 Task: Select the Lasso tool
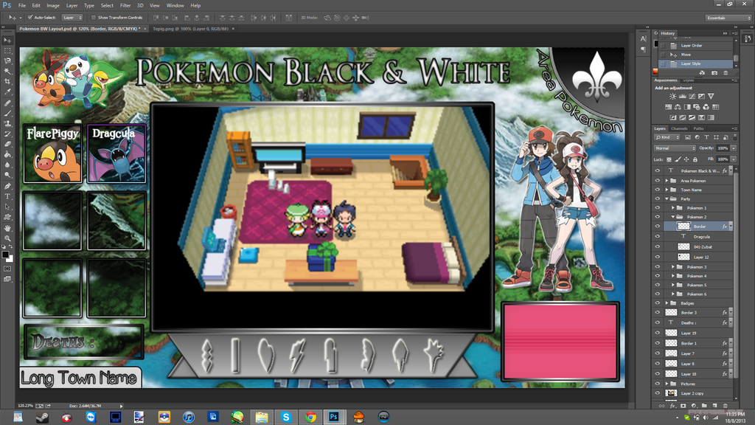pos(7,61)
